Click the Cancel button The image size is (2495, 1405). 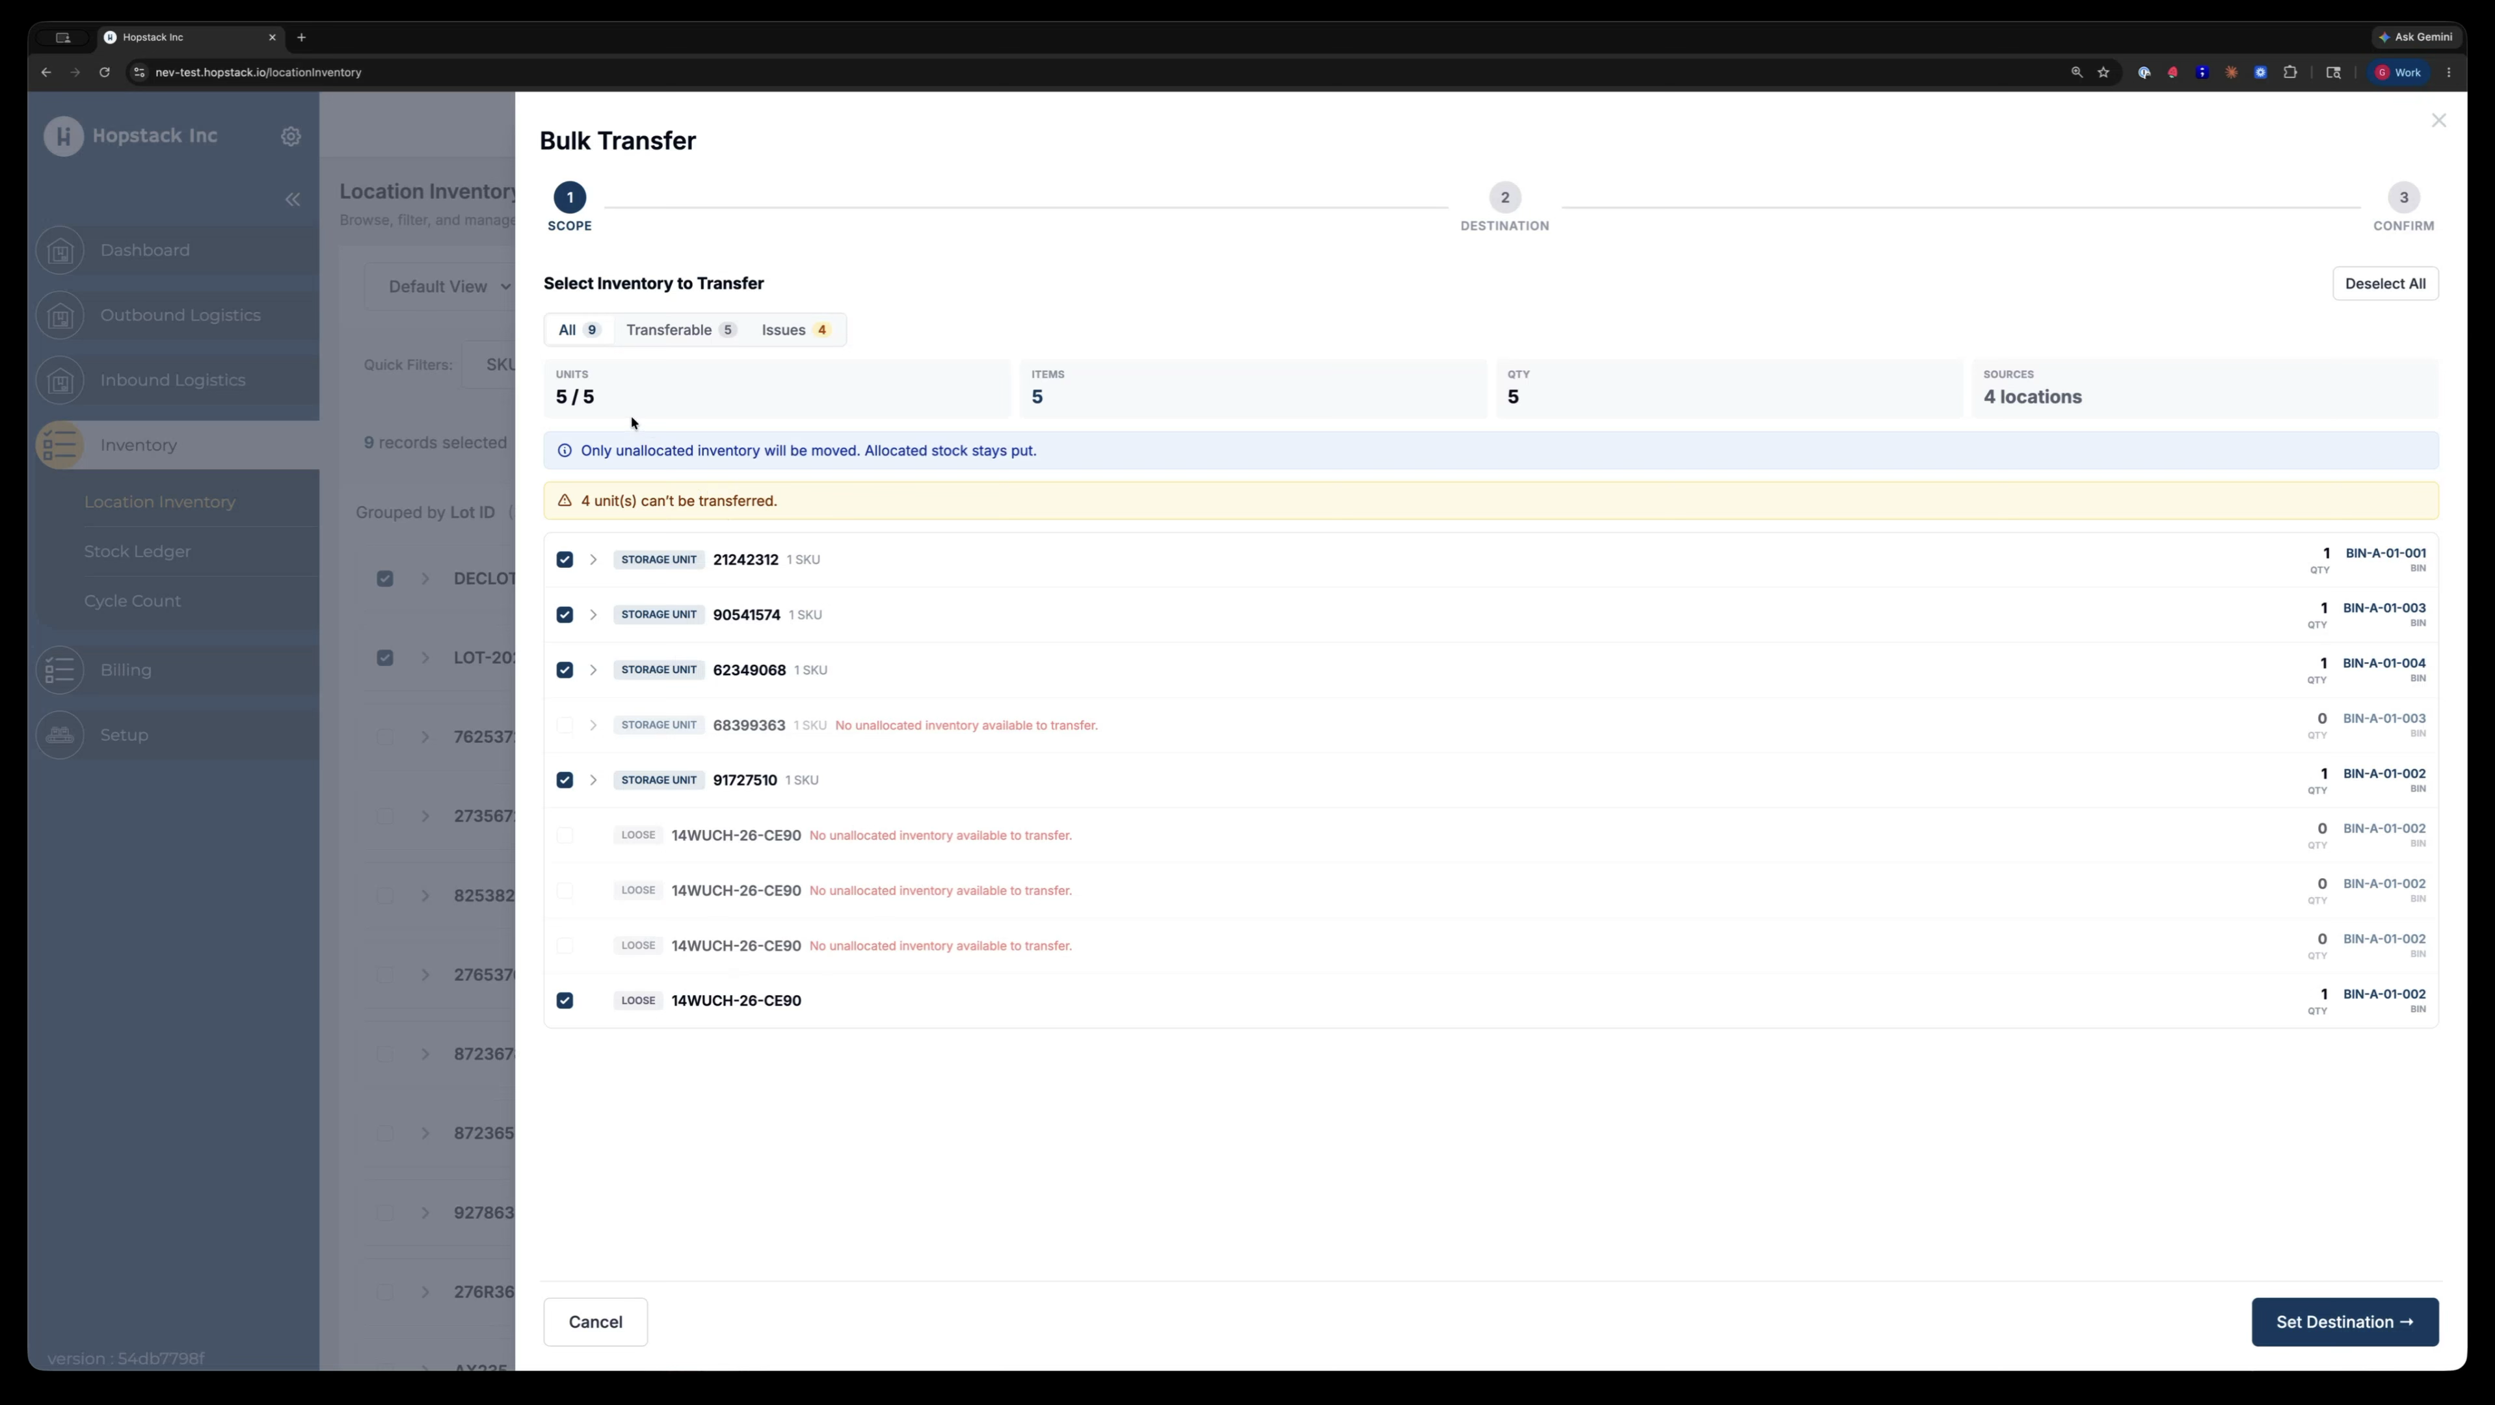596,1322
